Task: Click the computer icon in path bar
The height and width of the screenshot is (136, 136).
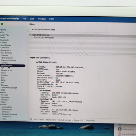Action: tap(31, 119)
